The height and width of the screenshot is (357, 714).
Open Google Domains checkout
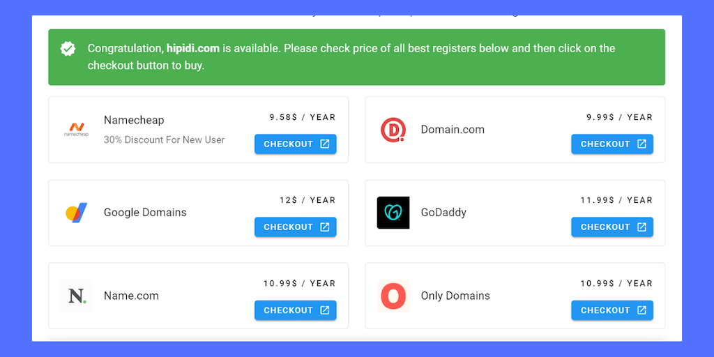[295, 227]
